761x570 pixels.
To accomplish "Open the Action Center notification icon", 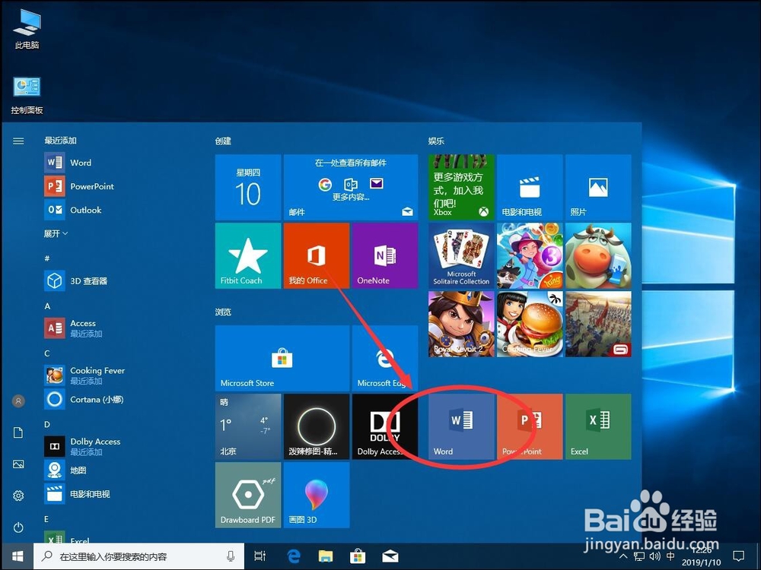I will (x=738, y=556).
